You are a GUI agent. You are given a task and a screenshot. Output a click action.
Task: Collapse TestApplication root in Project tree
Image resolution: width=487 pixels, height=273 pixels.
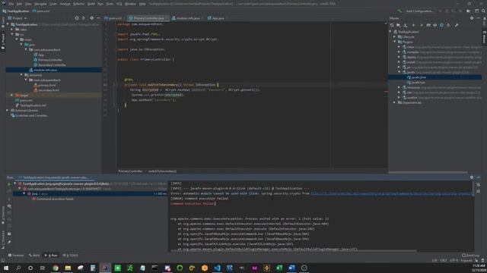(8, 24)
